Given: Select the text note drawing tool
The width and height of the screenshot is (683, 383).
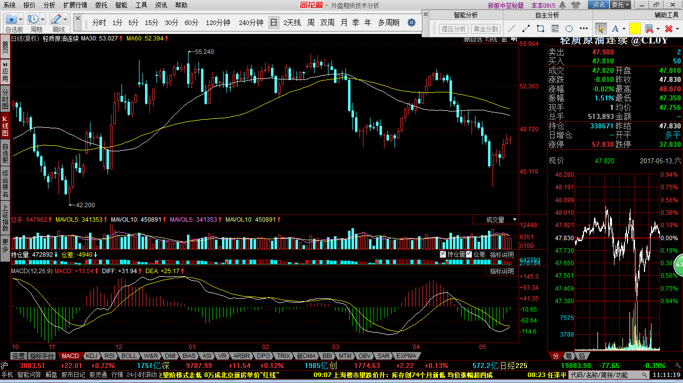Looking at the screenshot, I should [x=555, y=28].
